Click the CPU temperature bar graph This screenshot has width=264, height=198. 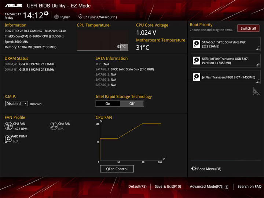click(x=103, y=40)
